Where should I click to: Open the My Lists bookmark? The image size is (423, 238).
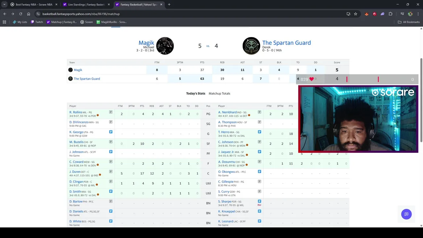20,22
